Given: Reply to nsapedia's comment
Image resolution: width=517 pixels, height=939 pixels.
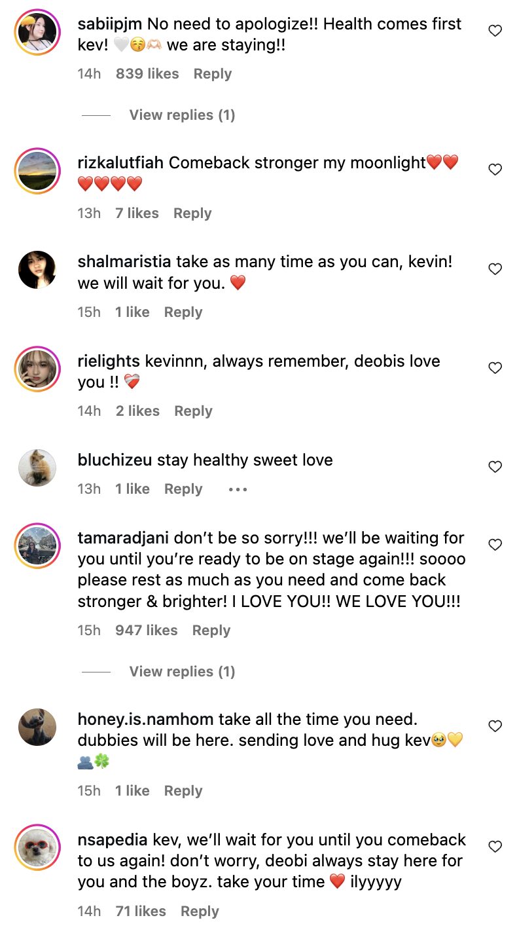Looking at the screenshot, I should (200, 911).
